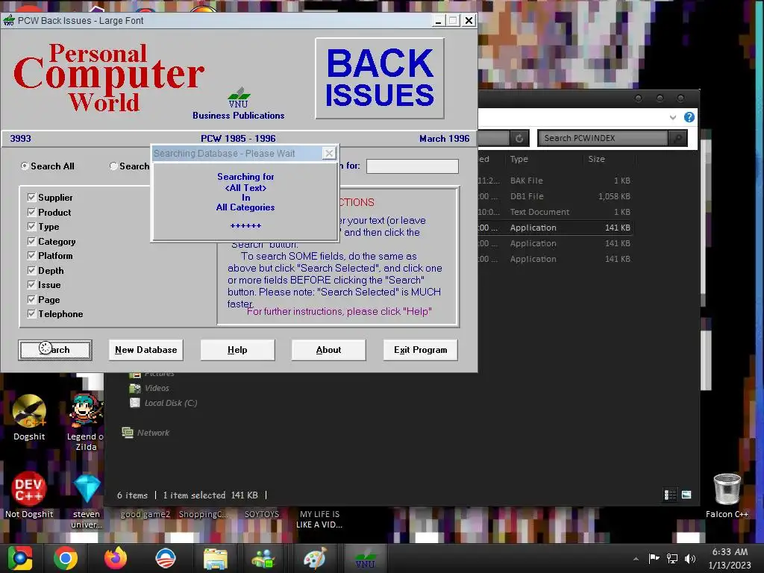This screenshot has height=573, width=764.
Task: Open the ShoppingC... desktop item
Action: pos(203,514)
